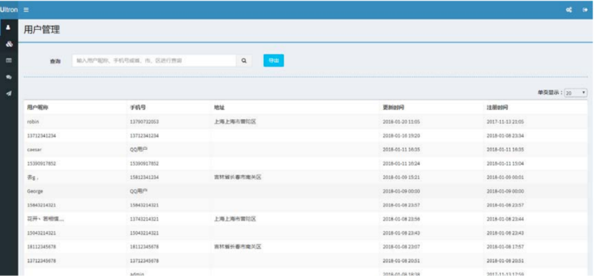Click QQ用户 in the caesar row
Viewport: 596px width, 276px height.
pos(139,149)
